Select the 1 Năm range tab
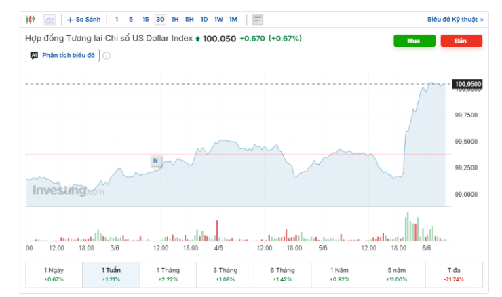Image resolution: width=502 pixels, height=297 pixels. coord(339,275)
